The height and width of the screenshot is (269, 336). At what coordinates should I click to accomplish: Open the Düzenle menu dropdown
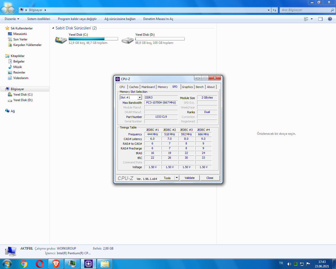pyautogui.click(x=12, y=19)
